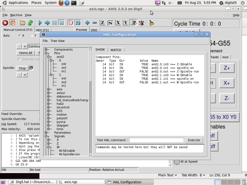The image size is (247, 185).
Task: Click the Home All button
Action: pos(26,53)
